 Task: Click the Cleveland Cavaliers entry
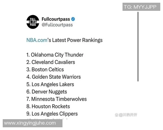51,62
